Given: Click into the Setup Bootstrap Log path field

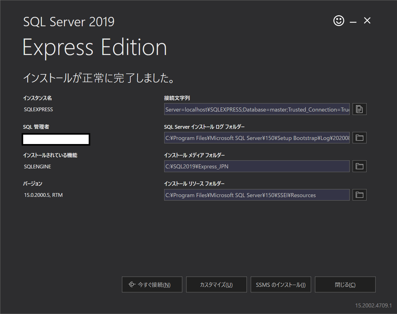Looking at the screenshot, I should (257, 138).
